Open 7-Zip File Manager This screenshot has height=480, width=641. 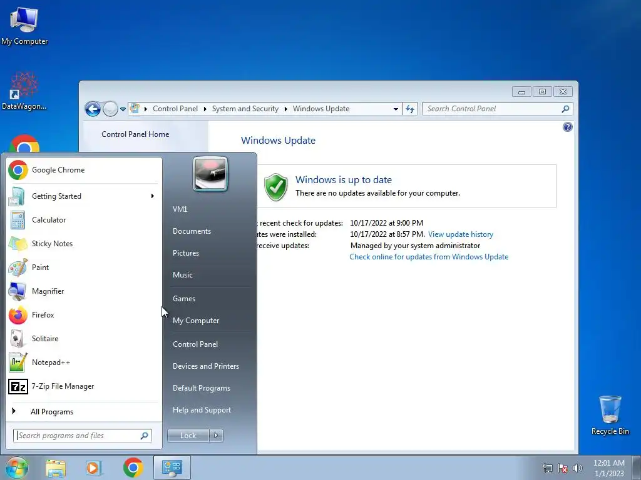coord(84,386)
